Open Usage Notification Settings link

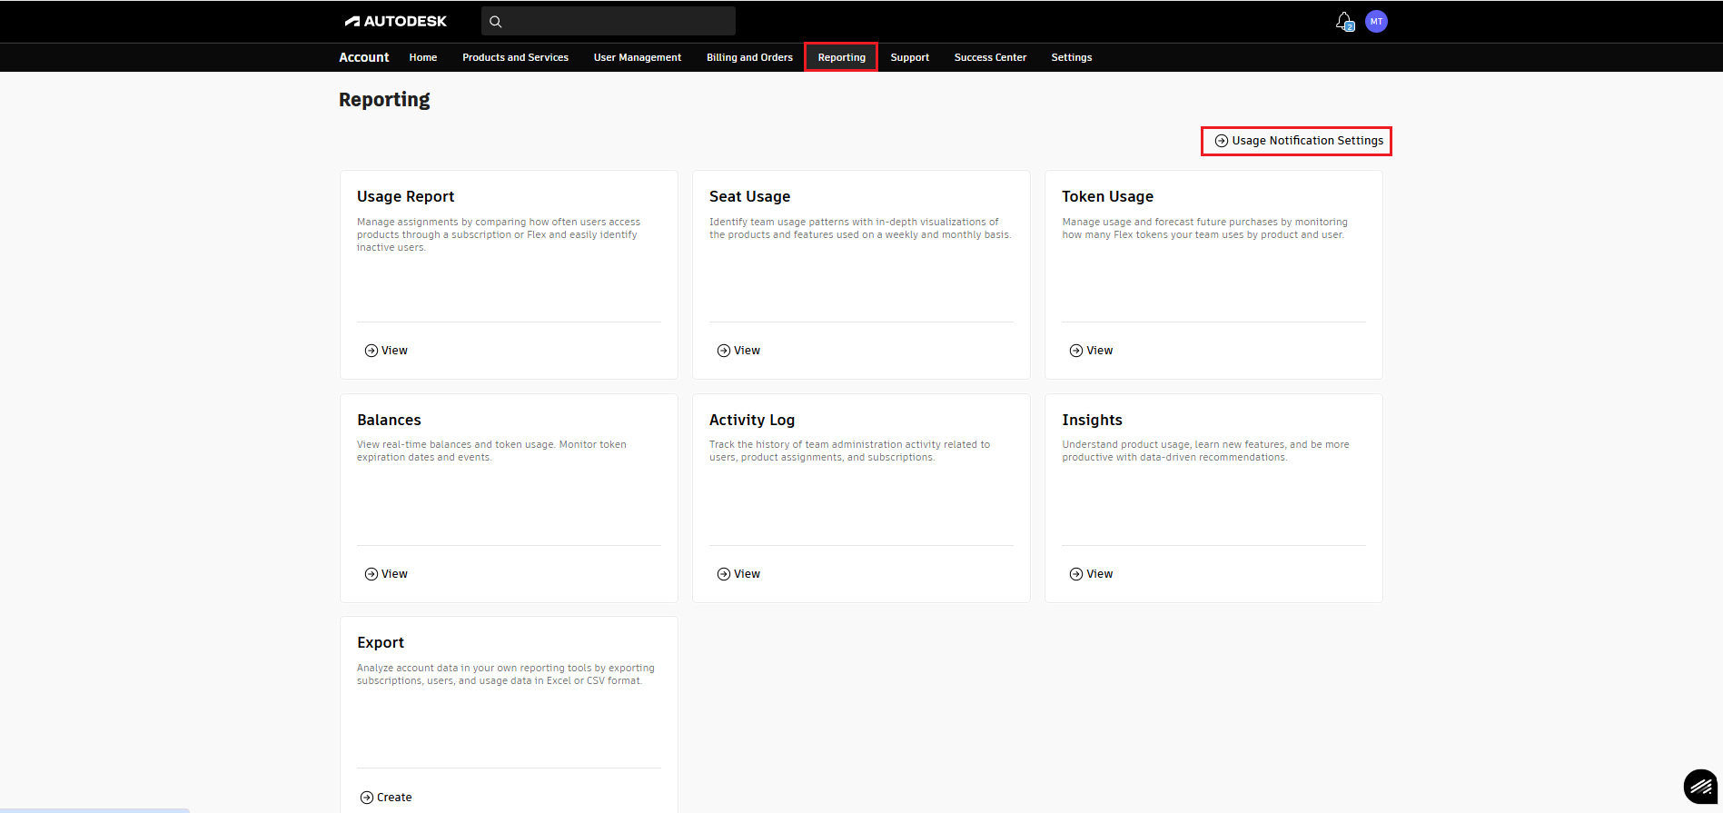pyautogui.click(x=1307, y=141)
